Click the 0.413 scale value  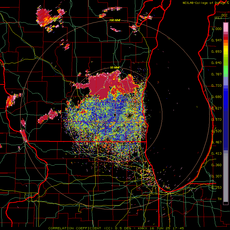[x=216, y=154]
